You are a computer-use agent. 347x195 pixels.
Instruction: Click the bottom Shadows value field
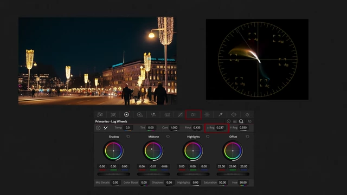pyautogui.click(x=169, y=183)
